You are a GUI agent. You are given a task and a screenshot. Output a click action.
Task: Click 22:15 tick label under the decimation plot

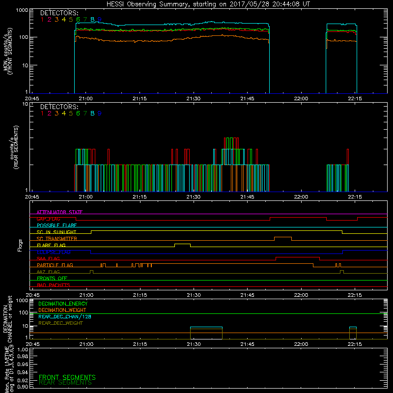click(x=355, y=344)
